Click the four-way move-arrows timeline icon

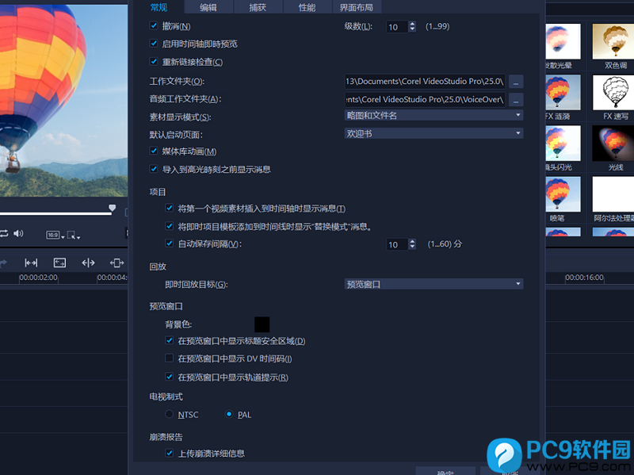[116, 263]
